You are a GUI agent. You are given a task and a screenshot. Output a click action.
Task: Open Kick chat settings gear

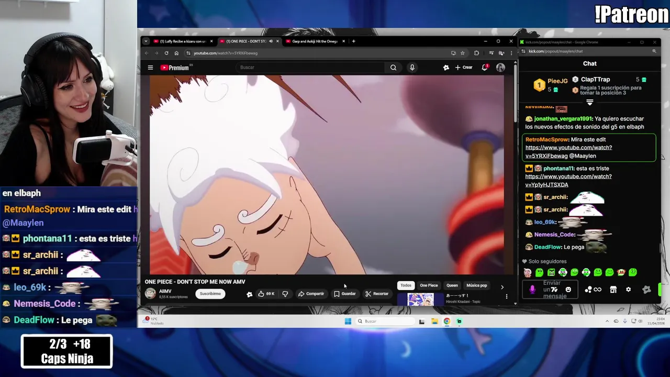pyautogui.click(x=628, y=290)
